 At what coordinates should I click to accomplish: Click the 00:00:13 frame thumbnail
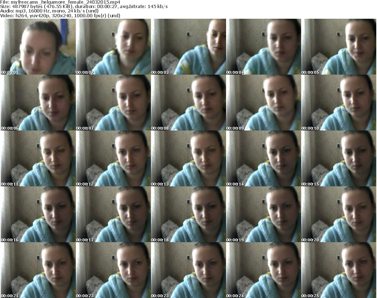(x=188, y=159)
